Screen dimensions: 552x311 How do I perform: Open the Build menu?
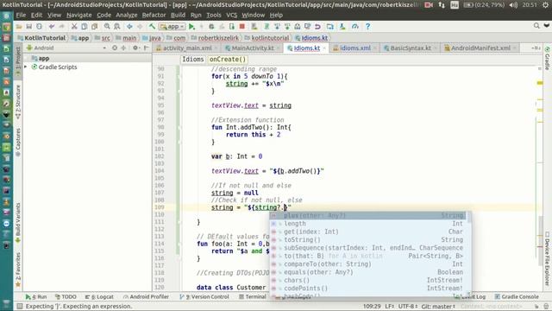(178, 16)
